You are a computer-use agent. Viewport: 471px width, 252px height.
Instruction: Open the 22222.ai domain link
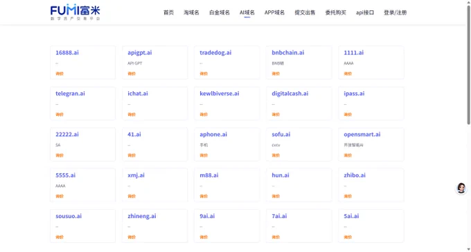click(x=67, y=135)
